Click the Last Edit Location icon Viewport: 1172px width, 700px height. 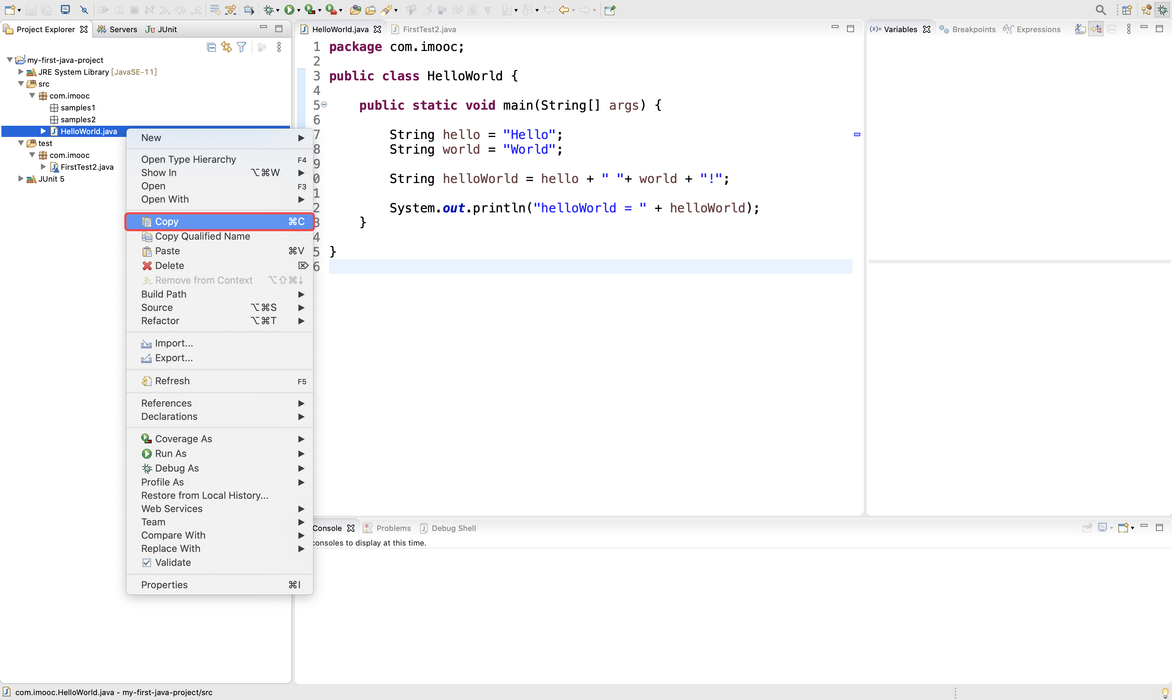(549, 10)
